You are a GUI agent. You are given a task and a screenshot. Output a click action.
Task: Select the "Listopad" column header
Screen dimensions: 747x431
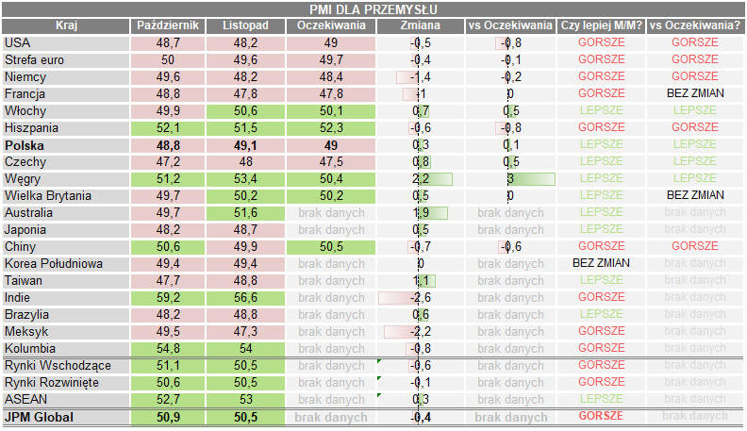[245, 26]
